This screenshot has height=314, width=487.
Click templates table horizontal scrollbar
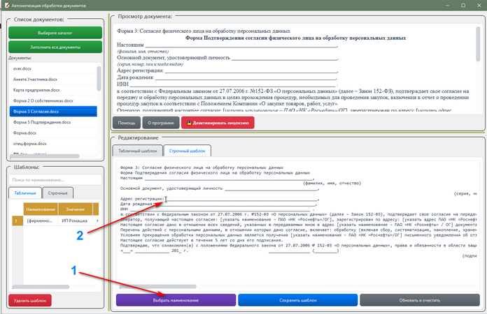coord(41,287)
